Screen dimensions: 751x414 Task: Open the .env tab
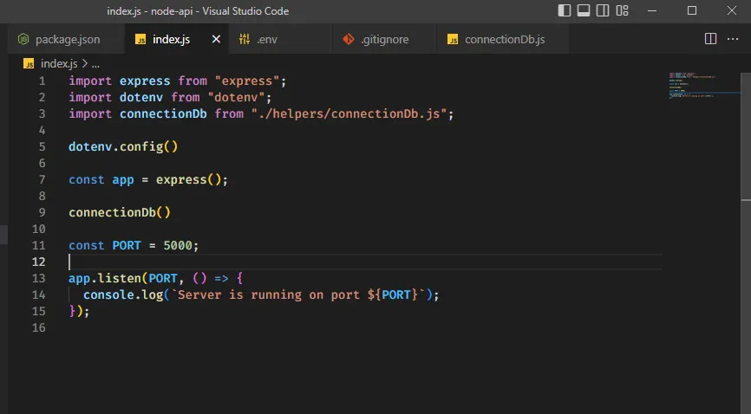click(280, 39)
